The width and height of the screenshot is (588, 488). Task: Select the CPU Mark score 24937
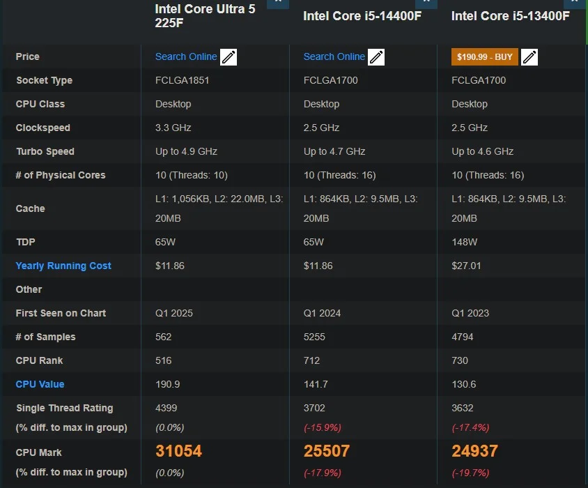click(474, 451)
